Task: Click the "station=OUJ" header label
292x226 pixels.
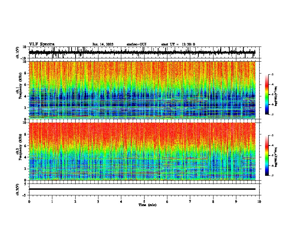Action: 136,44
